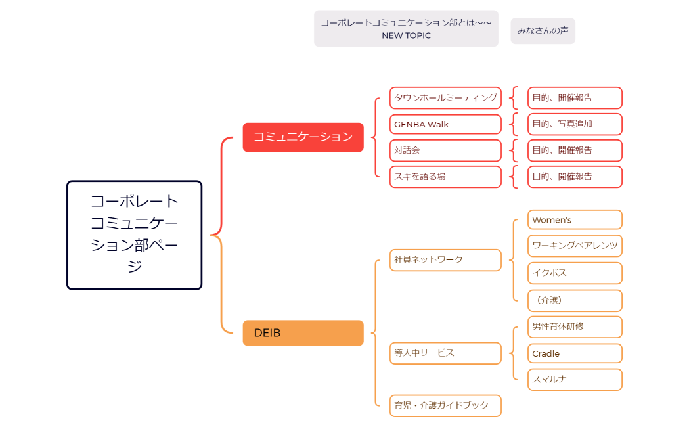Select the 対話会 node
This screenshot has width=689, height=427.
(445, 150)
